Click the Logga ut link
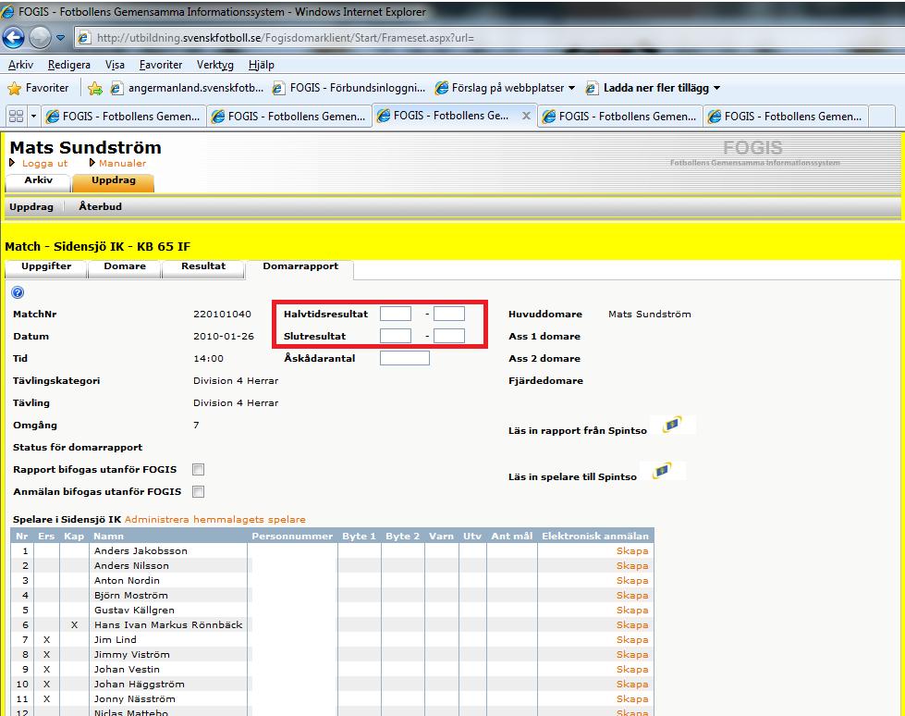The width and height of the screenshot is (905, 716). [44, 164]
